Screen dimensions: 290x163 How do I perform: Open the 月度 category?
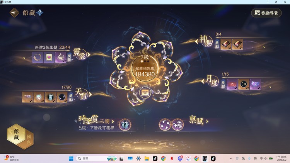(x=211, y=81)
